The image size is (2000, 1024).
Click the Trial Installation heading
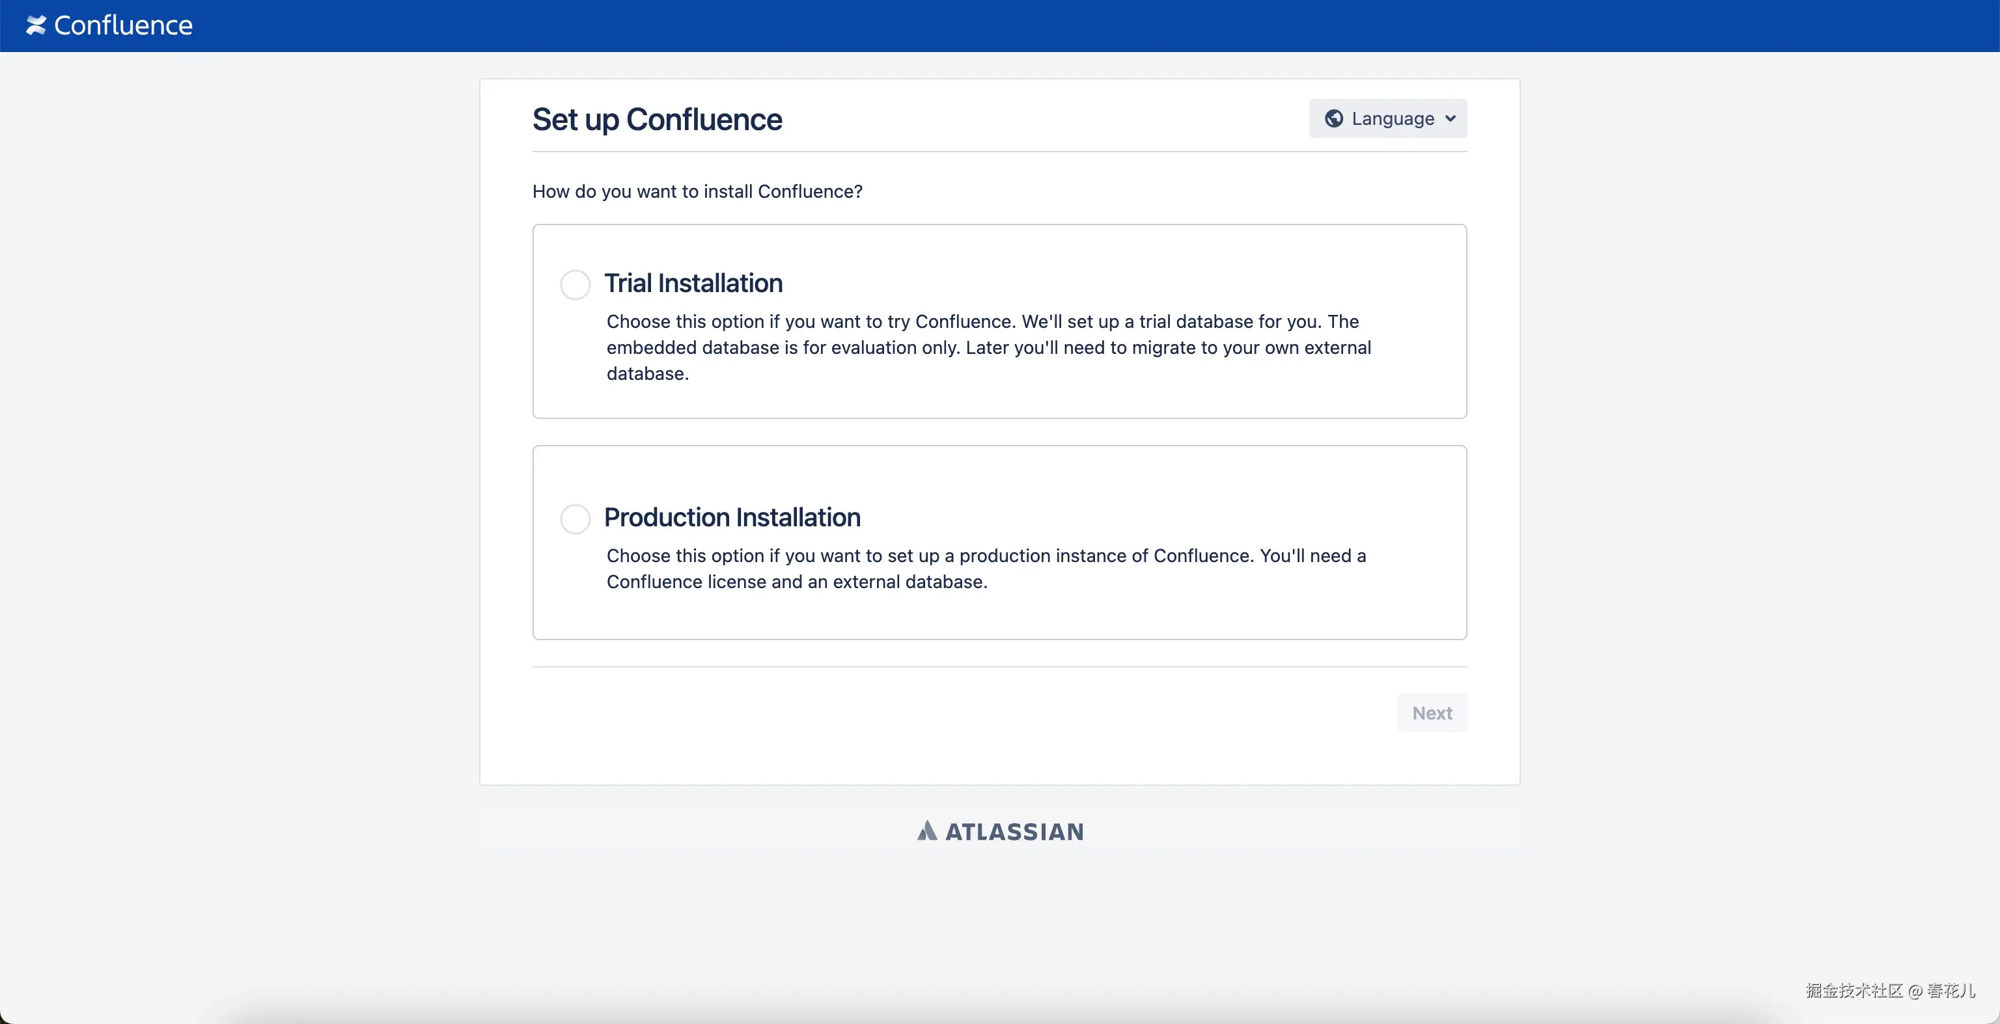click(693, 283)
